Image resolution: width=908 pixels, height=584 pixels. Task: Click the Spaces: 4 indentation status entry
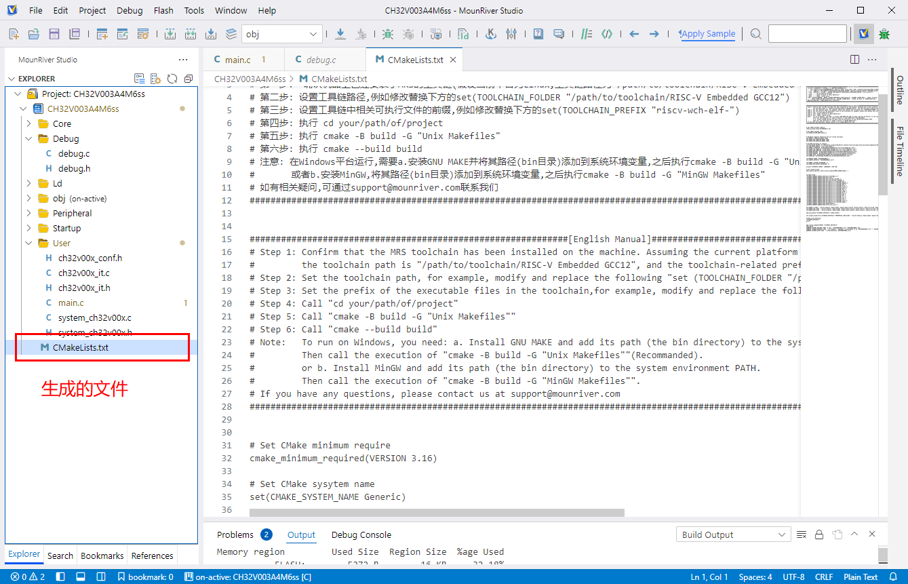[x=755, y=577]
